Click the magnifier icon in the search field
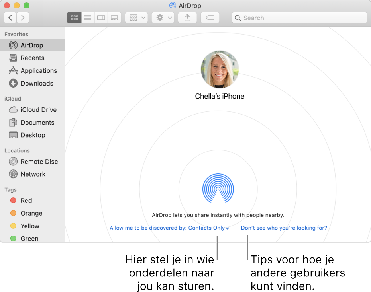371x292 pixels. (x=238, y=18)
